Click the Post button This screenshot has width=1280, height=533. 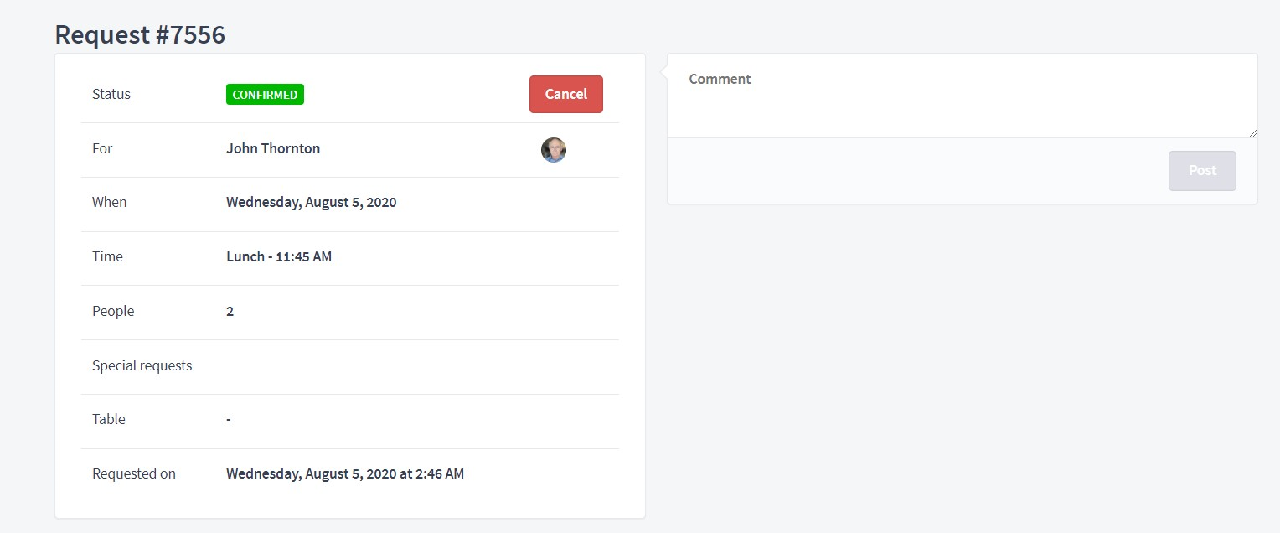tap(1202, 171)
